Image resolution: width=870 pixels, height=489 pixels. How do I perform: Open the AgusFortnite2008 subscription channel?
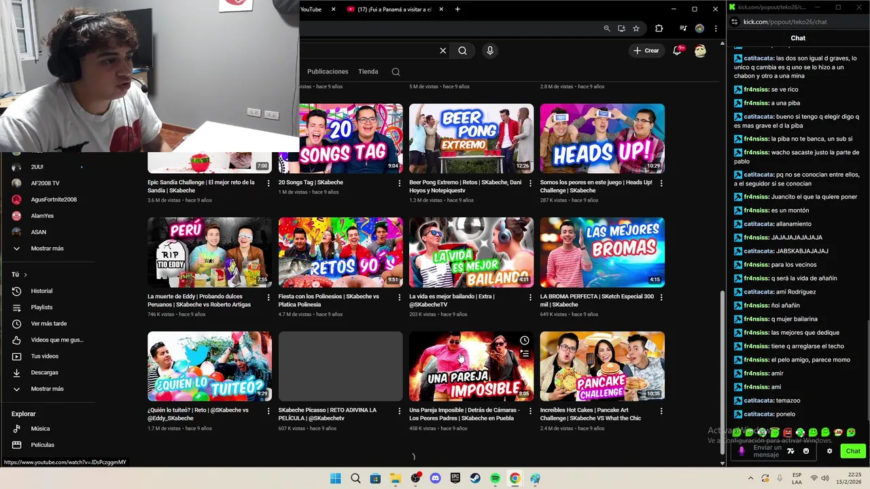(54, 200)
